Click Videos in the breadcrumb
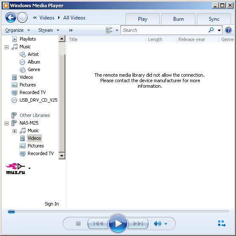Viewport: 236px width, 236px height. (x=47, y=18)
